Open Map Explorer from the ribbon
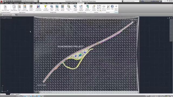The width and height of the screenshot is (173, 97). coord(14,8)
